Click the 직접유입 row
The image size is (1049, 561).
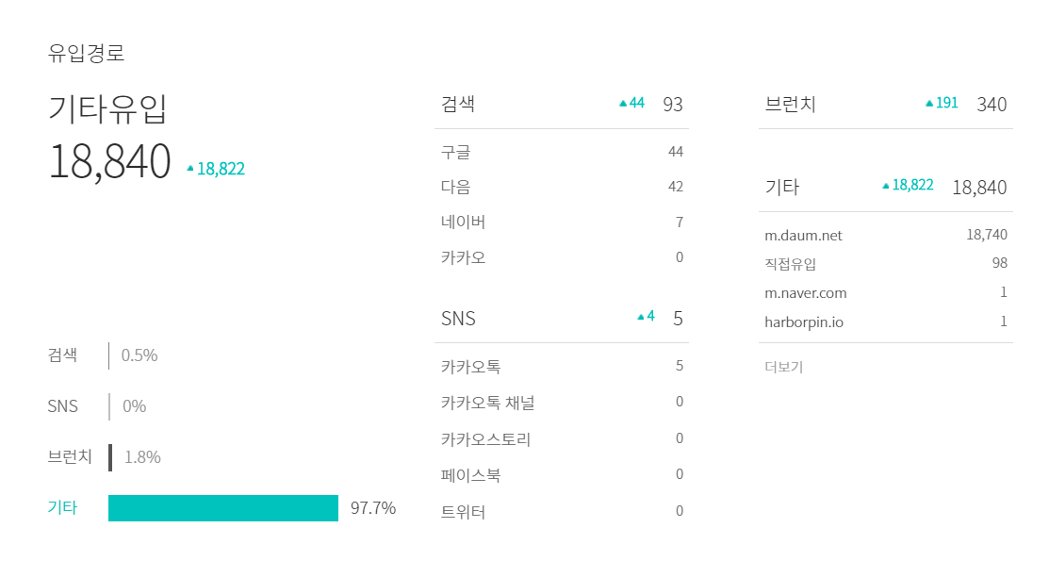[886, 264]
